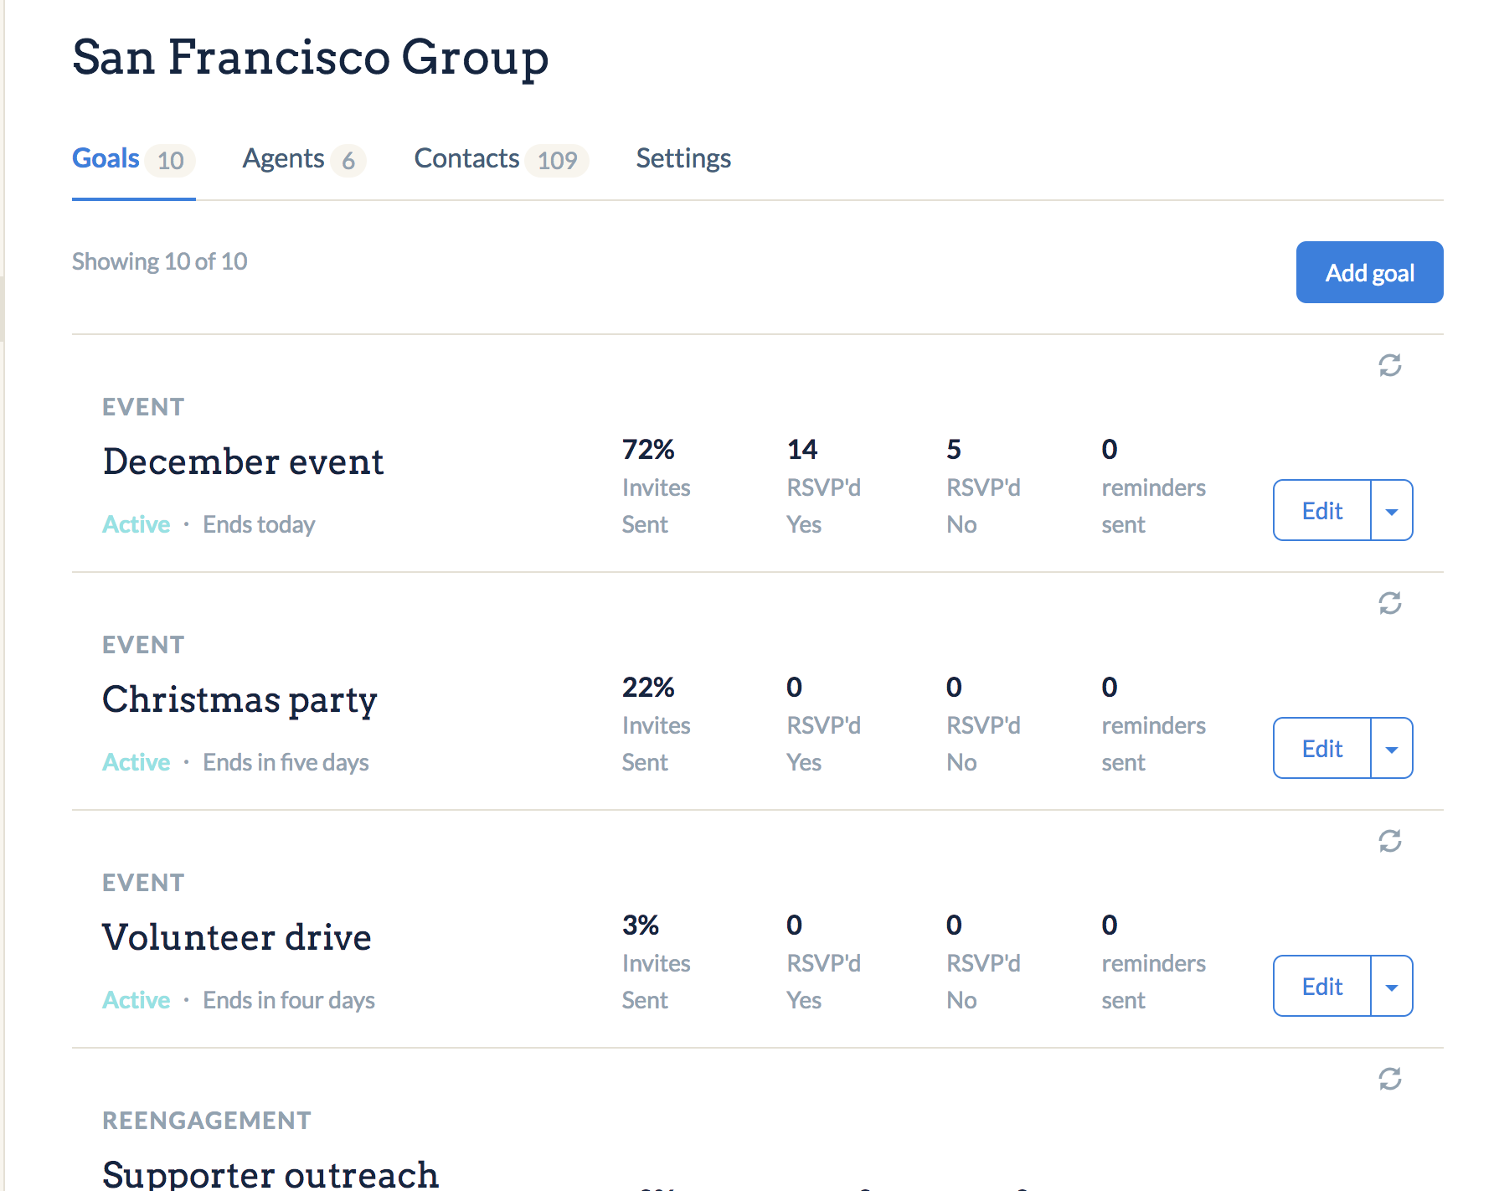Open the December event goal title
The width and height of the screenshot is (1499, 1191).
point(243,461)
